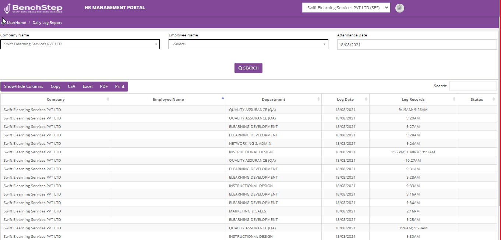Click HR MANAGEMENT PORTAL title
Screen dimensions: 501x240
click(x=115, y=8)
